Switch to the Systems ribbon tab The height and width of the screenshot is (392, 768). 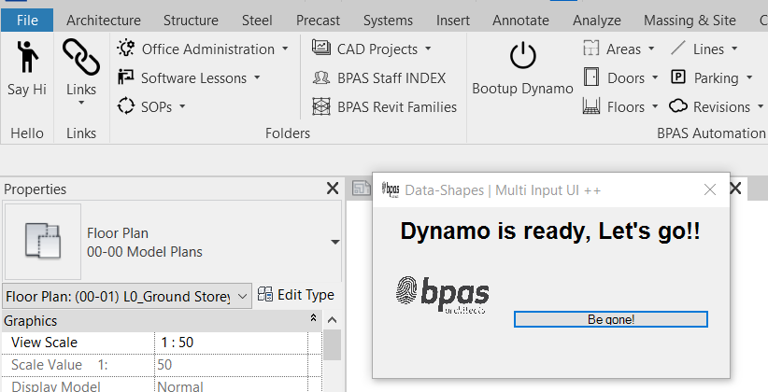pos(388,20)
